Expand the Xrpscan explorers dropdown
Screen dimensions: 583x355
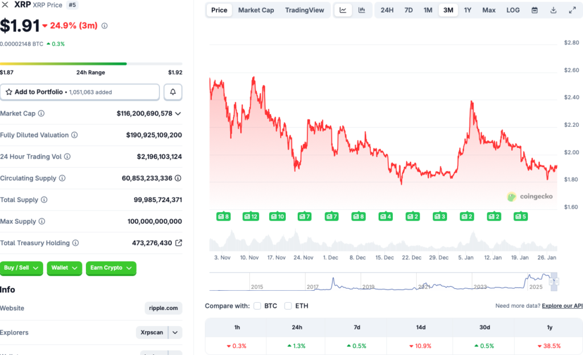pyautogui.click(x=175, y=333)
